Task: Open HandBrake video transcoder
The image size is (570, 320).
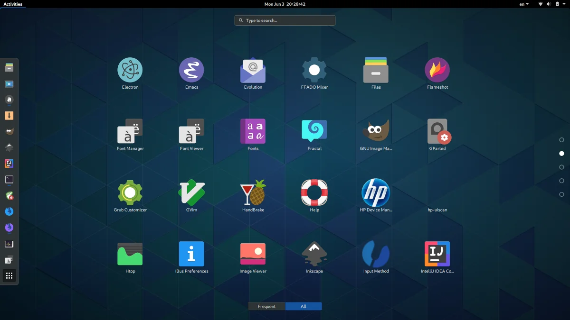Action: click(x=253, y=192)
